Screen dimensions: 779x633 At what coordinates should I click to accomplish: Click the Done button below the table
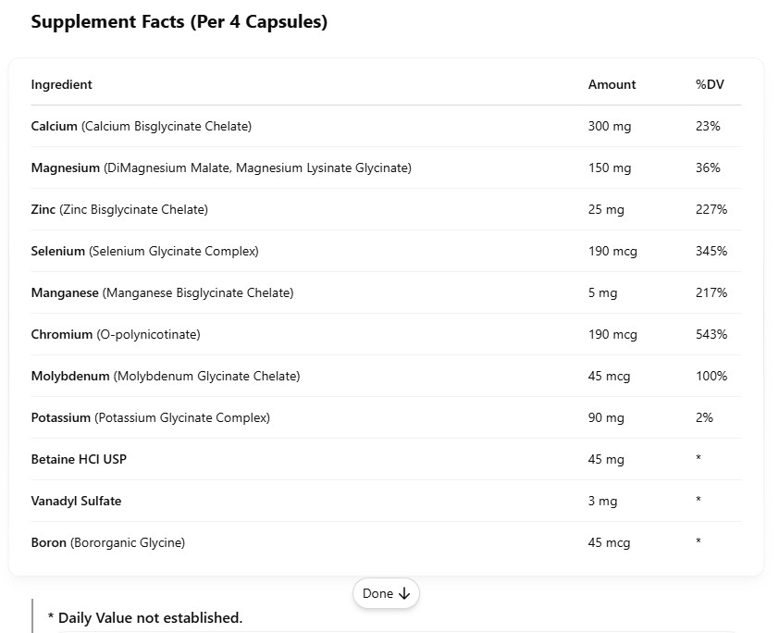tap(386, 594)
